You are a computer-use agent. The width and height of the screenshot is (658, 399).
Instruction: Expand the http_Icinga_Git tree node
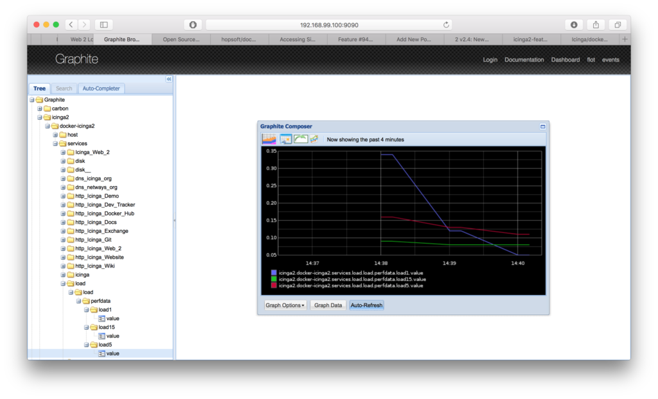coord(63,240)
